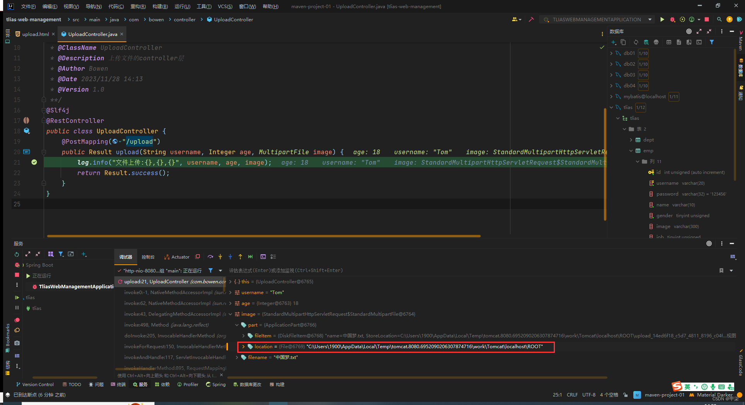Select the doInvoke:205 stack frame

[175, 335]
